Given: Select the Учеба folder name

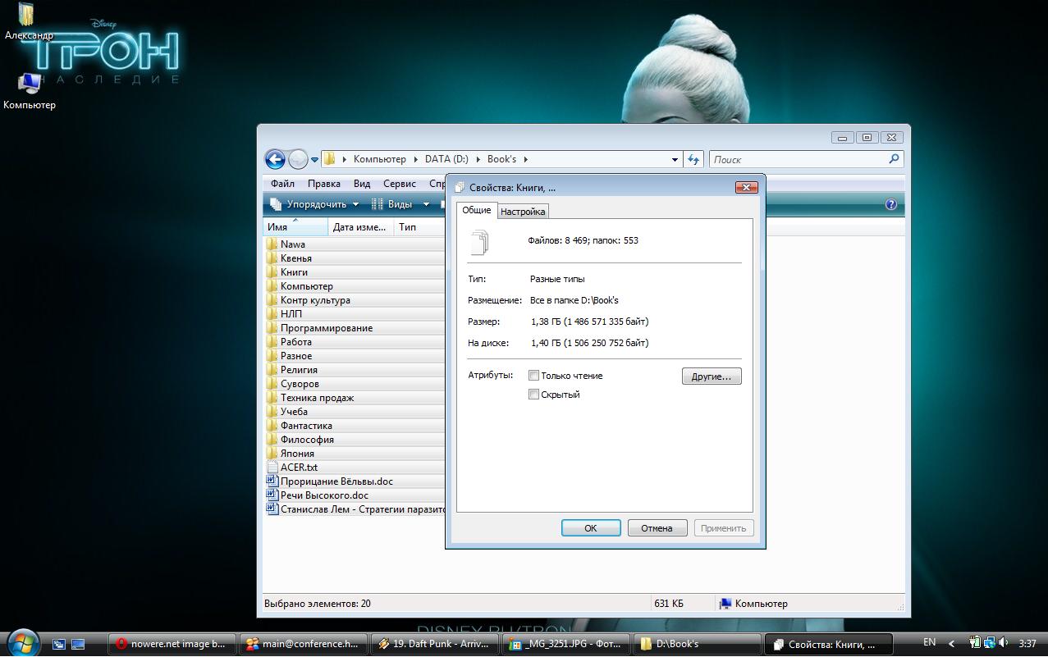Looking at the screenshot, I should point(294,411).
